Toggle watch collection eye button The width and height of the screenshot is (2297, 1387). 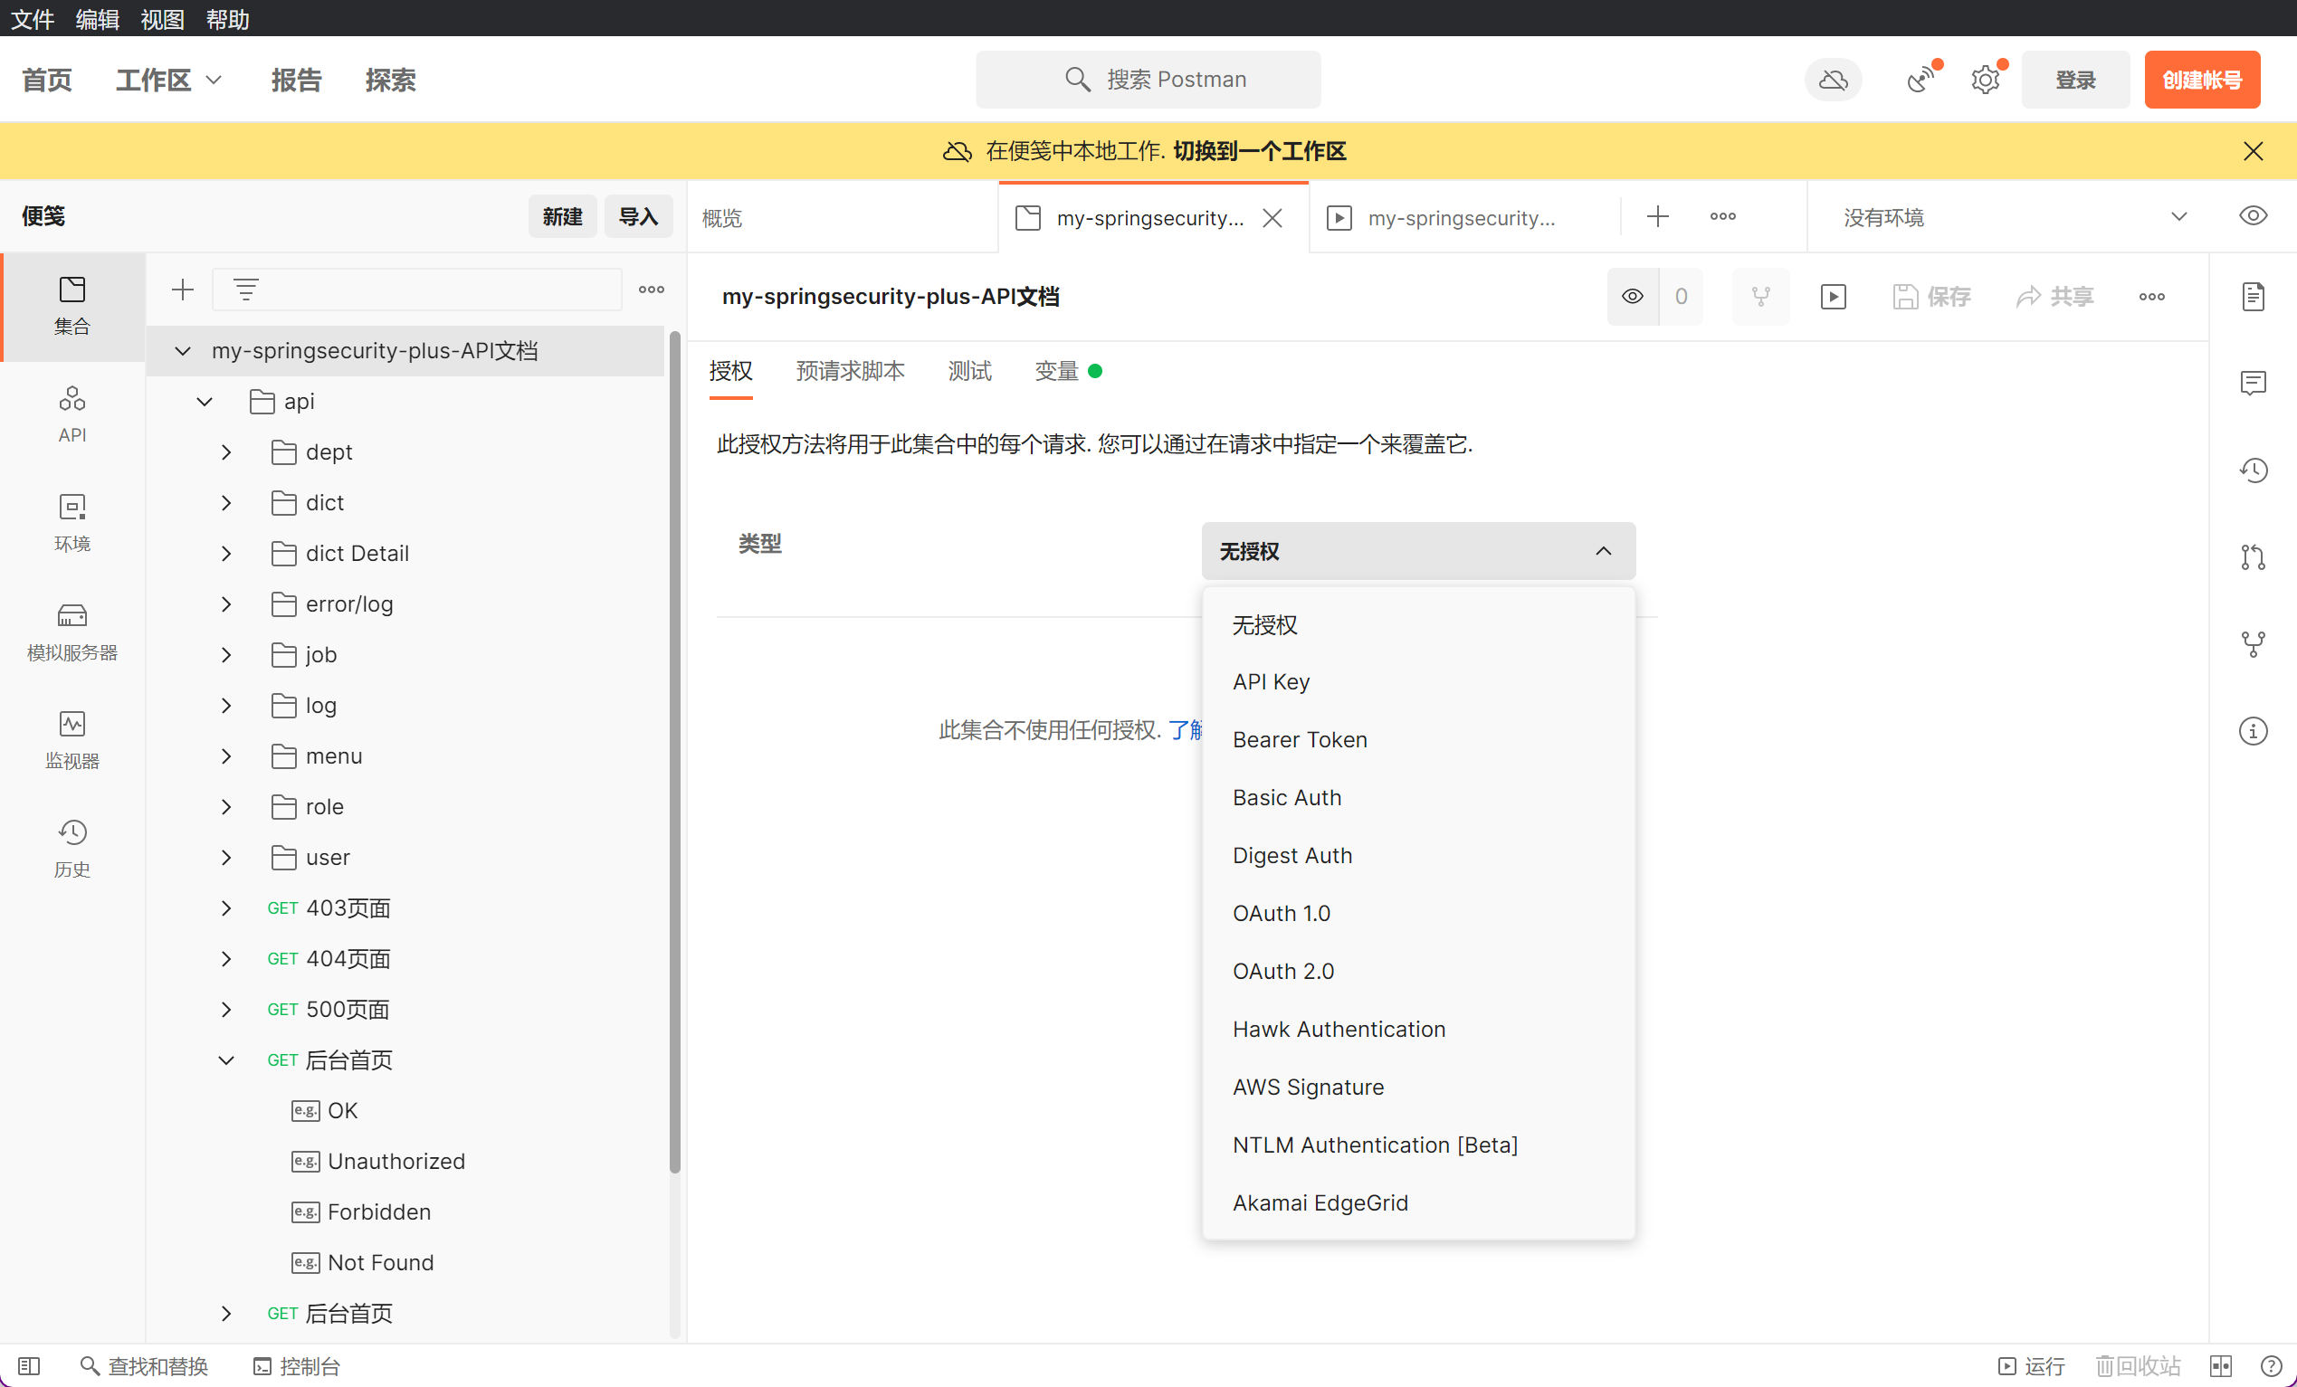[1633, 297]
